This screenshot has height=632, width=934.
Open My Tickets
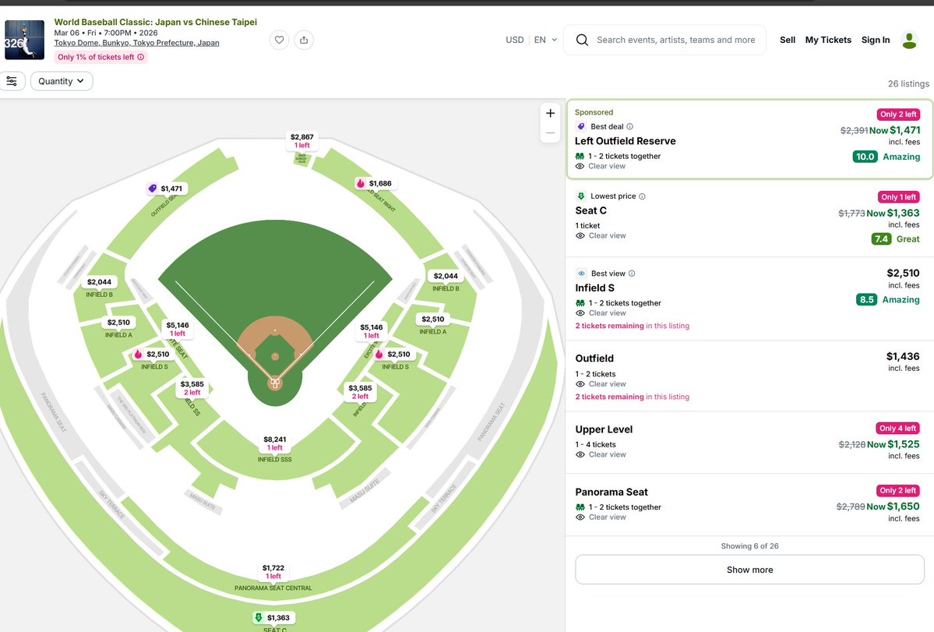pyautogui.click(x=828, y=40)
